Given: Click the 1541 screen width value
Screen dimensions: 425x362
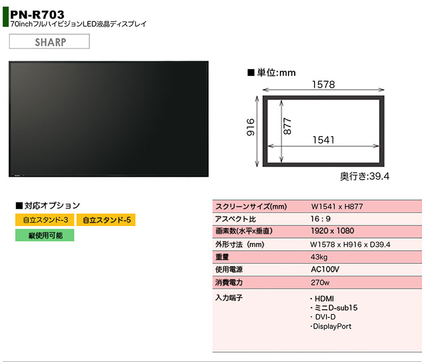Looking at the screenshot, I should point(324,140).
